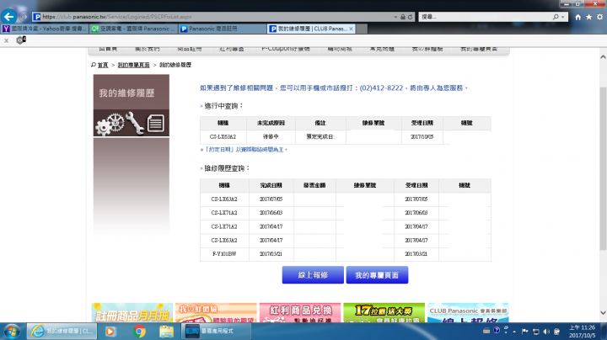Click the help question-mark tray icon
Screen dimensions: 607x340
[497, 331]
